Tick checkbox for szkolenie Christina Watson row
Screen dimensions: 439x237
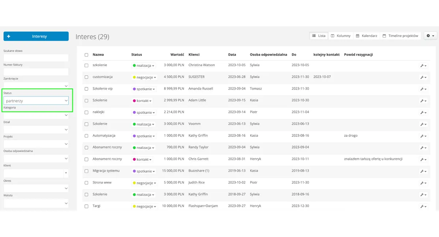pos(86,65)
